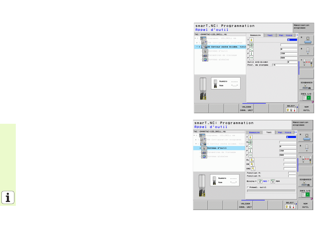The image size is (335, 236).
Task: Expand the 700 Configuration programme node in upper screen
Action: (197, 43)
